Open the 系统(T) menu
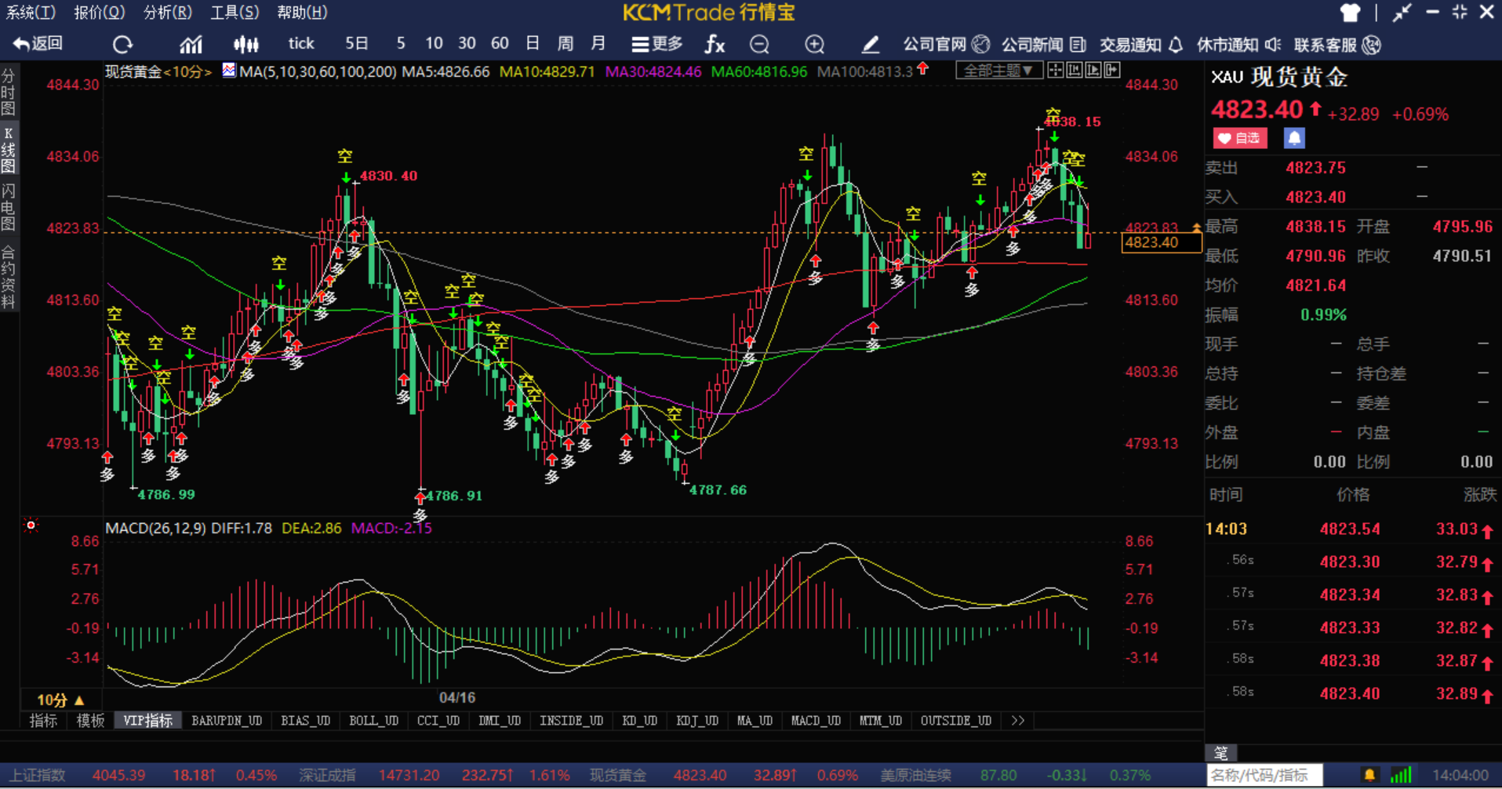The width and height of the screenshot is (1502, 789). click(31, 13)
